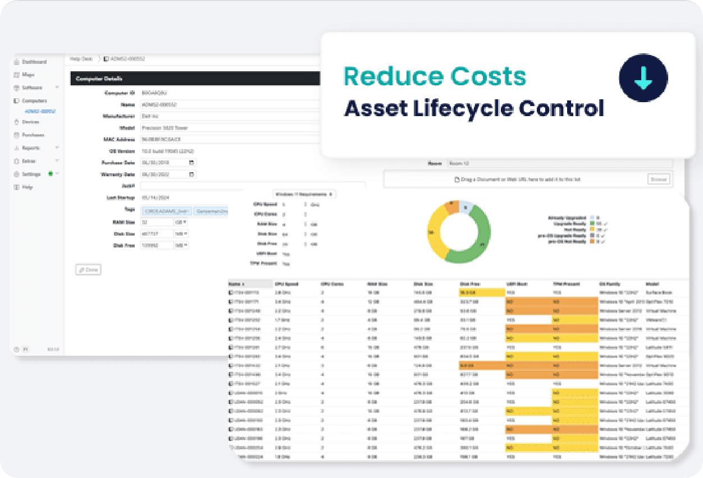703x478 pixels.
Task: Click the Browse button
Action: pyautogui.click(x=659, y=180)
